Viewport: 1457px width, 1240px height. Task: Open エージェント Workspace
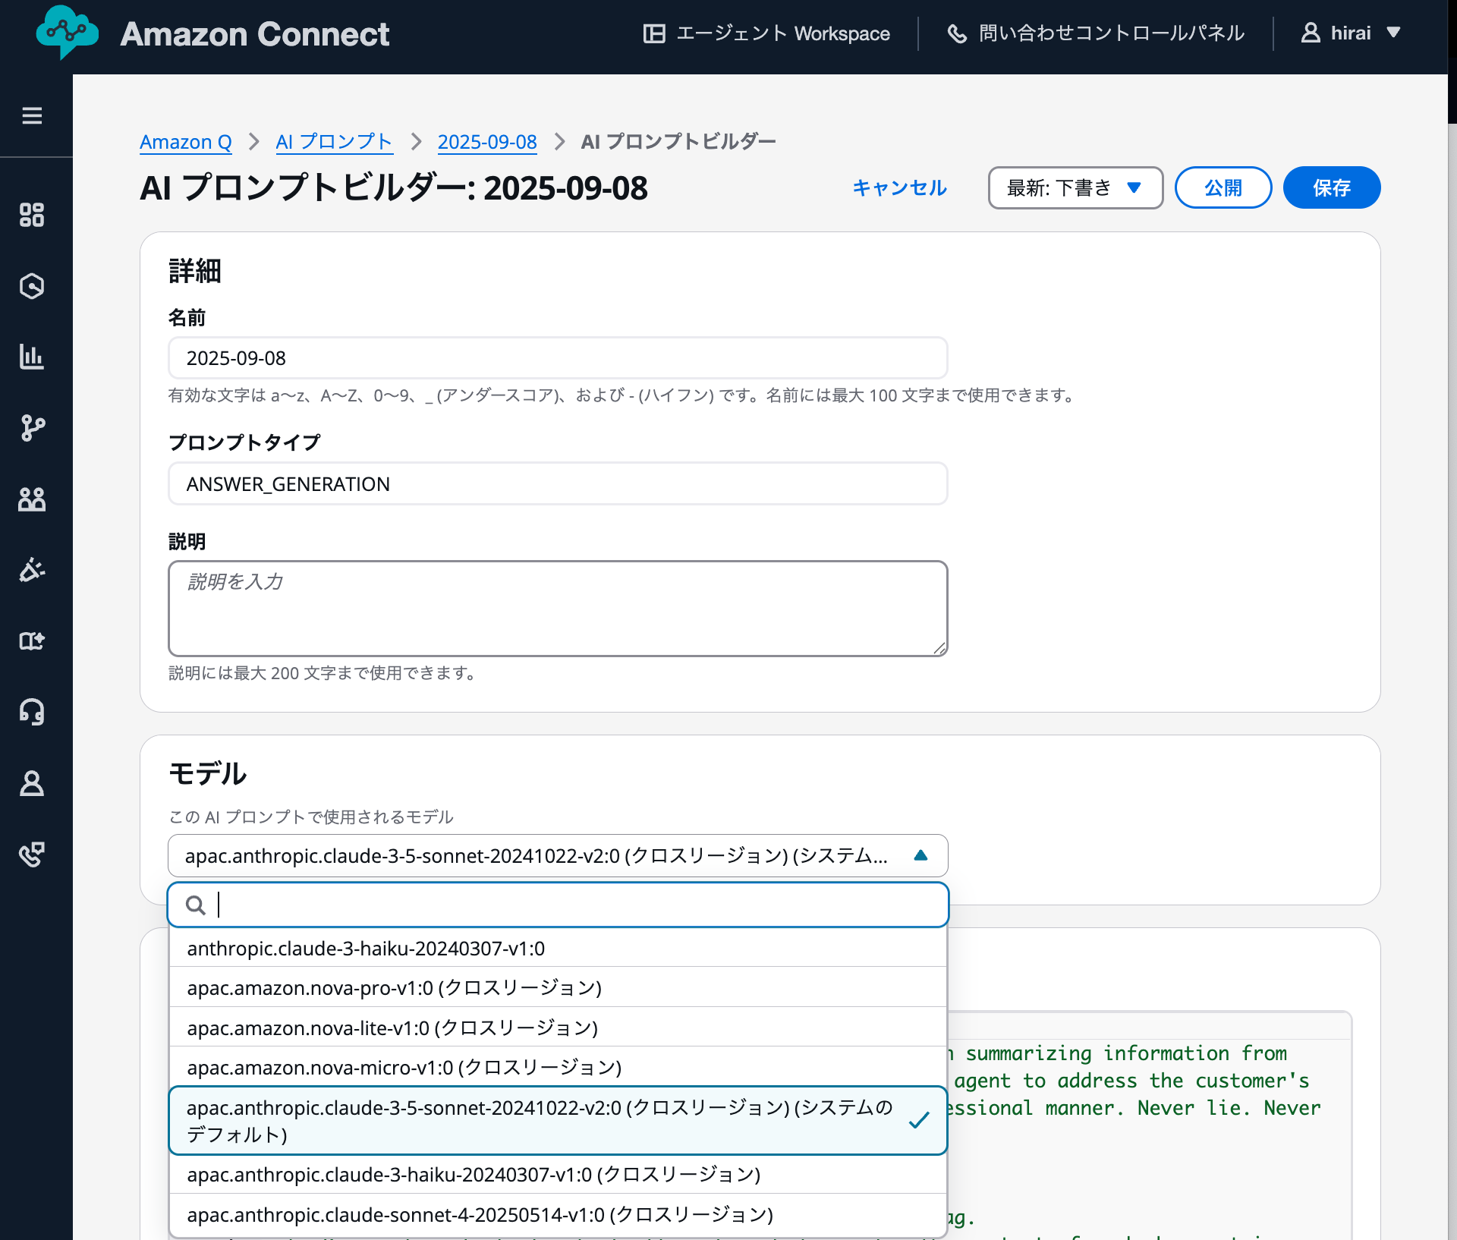click(x=766, y=33)
